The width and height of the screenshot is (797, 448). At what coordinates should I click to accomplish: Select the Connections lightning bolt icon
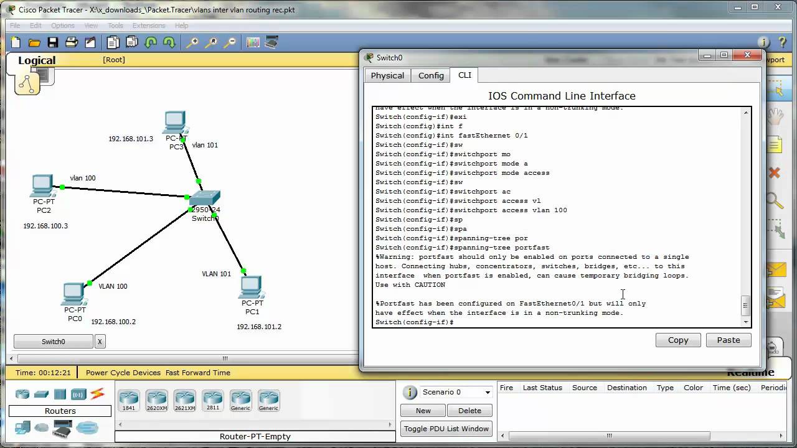[97, 394]
